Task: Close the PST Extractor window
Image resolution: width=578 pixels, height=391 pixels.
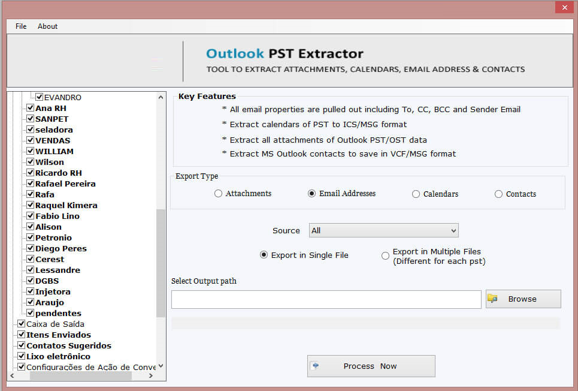Action: pyautogui.click(x=564, y=7)
